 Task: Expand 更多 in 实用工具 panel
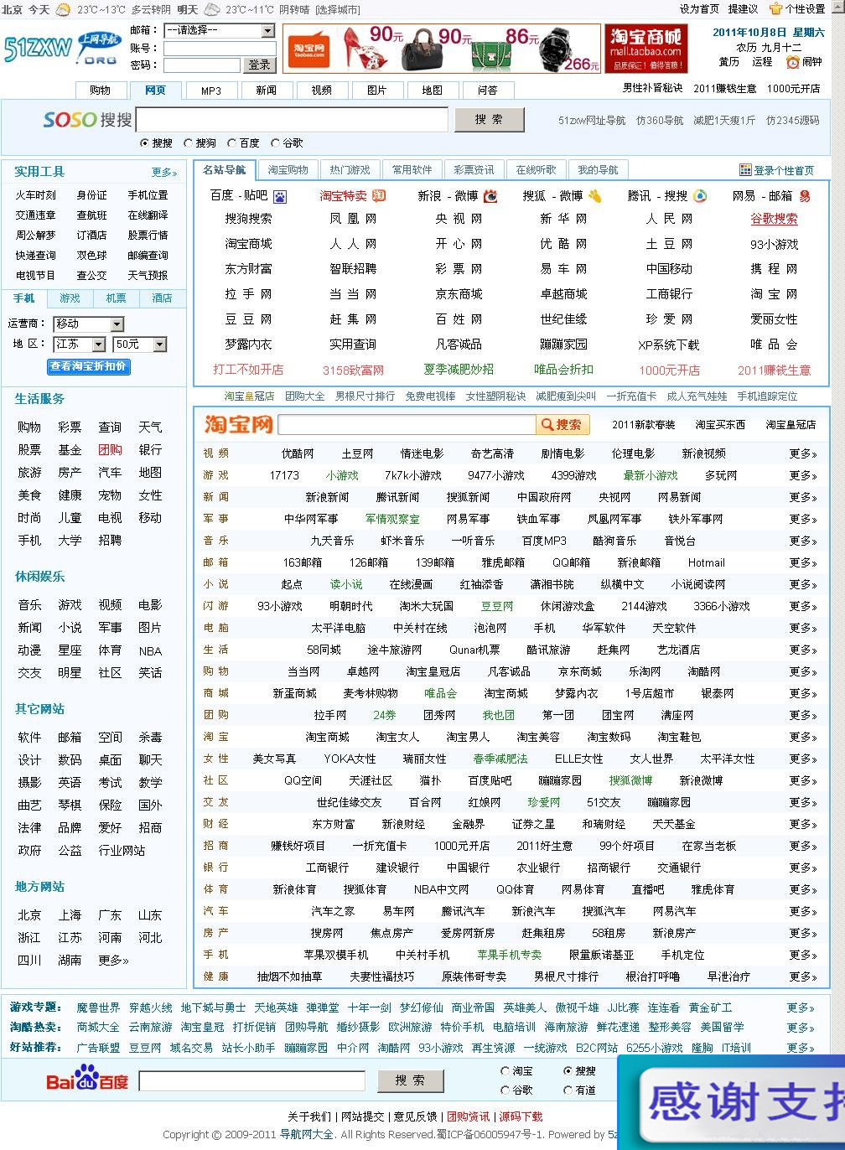click(164, 173)
